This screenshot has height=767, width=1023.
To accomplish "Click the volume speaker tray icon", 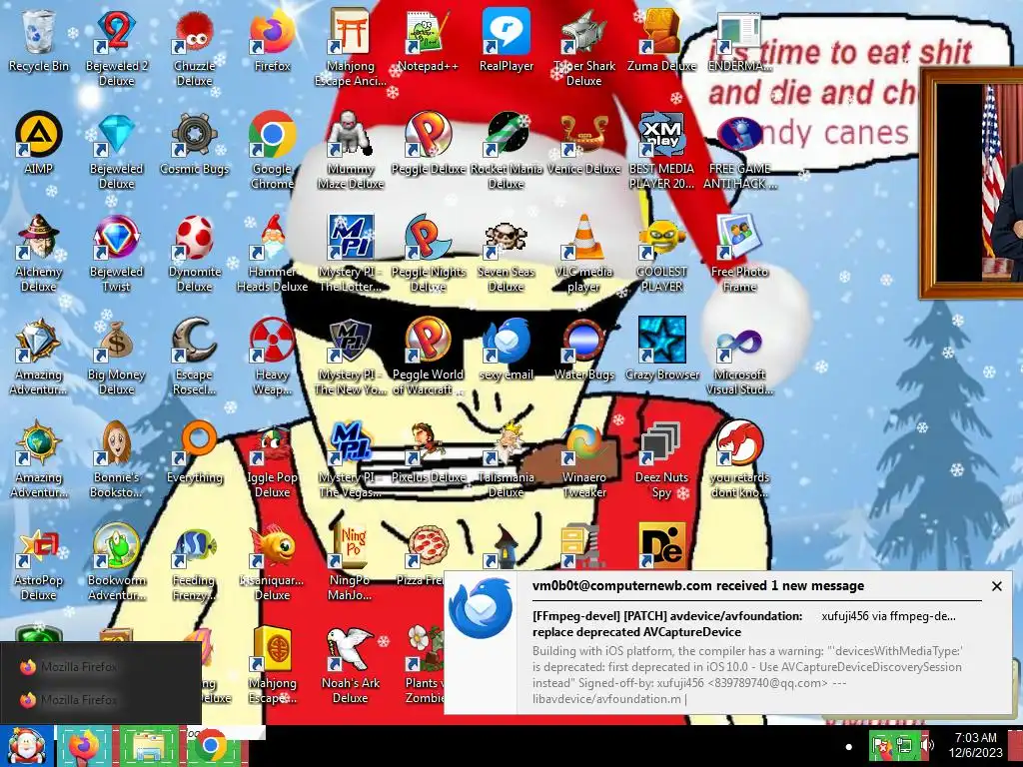I will click(926, 745).
